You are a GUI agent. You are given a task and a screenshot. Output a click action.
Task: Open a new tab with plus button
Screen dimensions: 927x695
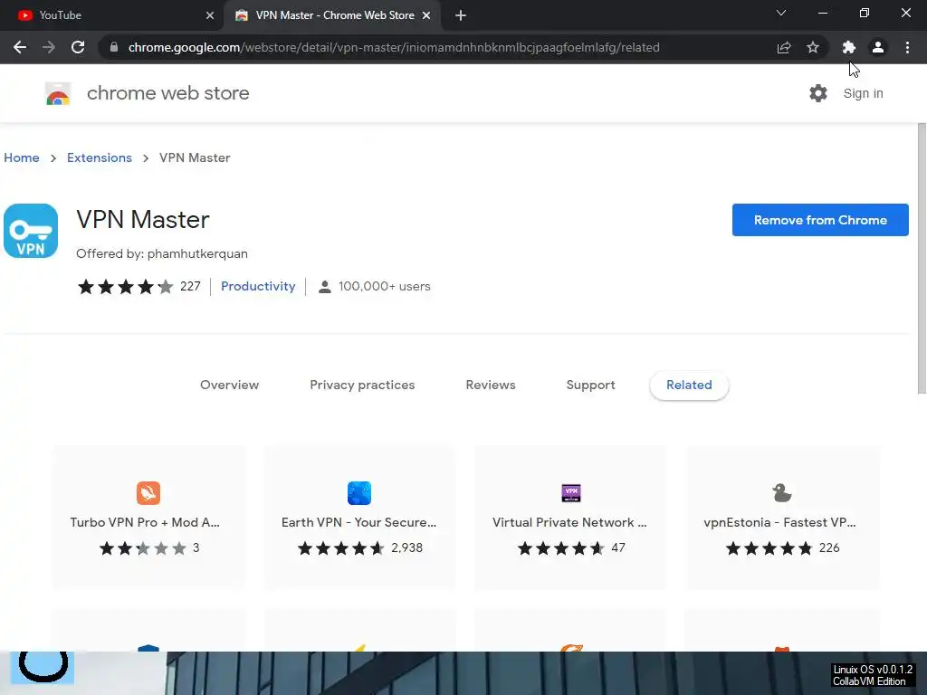461,15
